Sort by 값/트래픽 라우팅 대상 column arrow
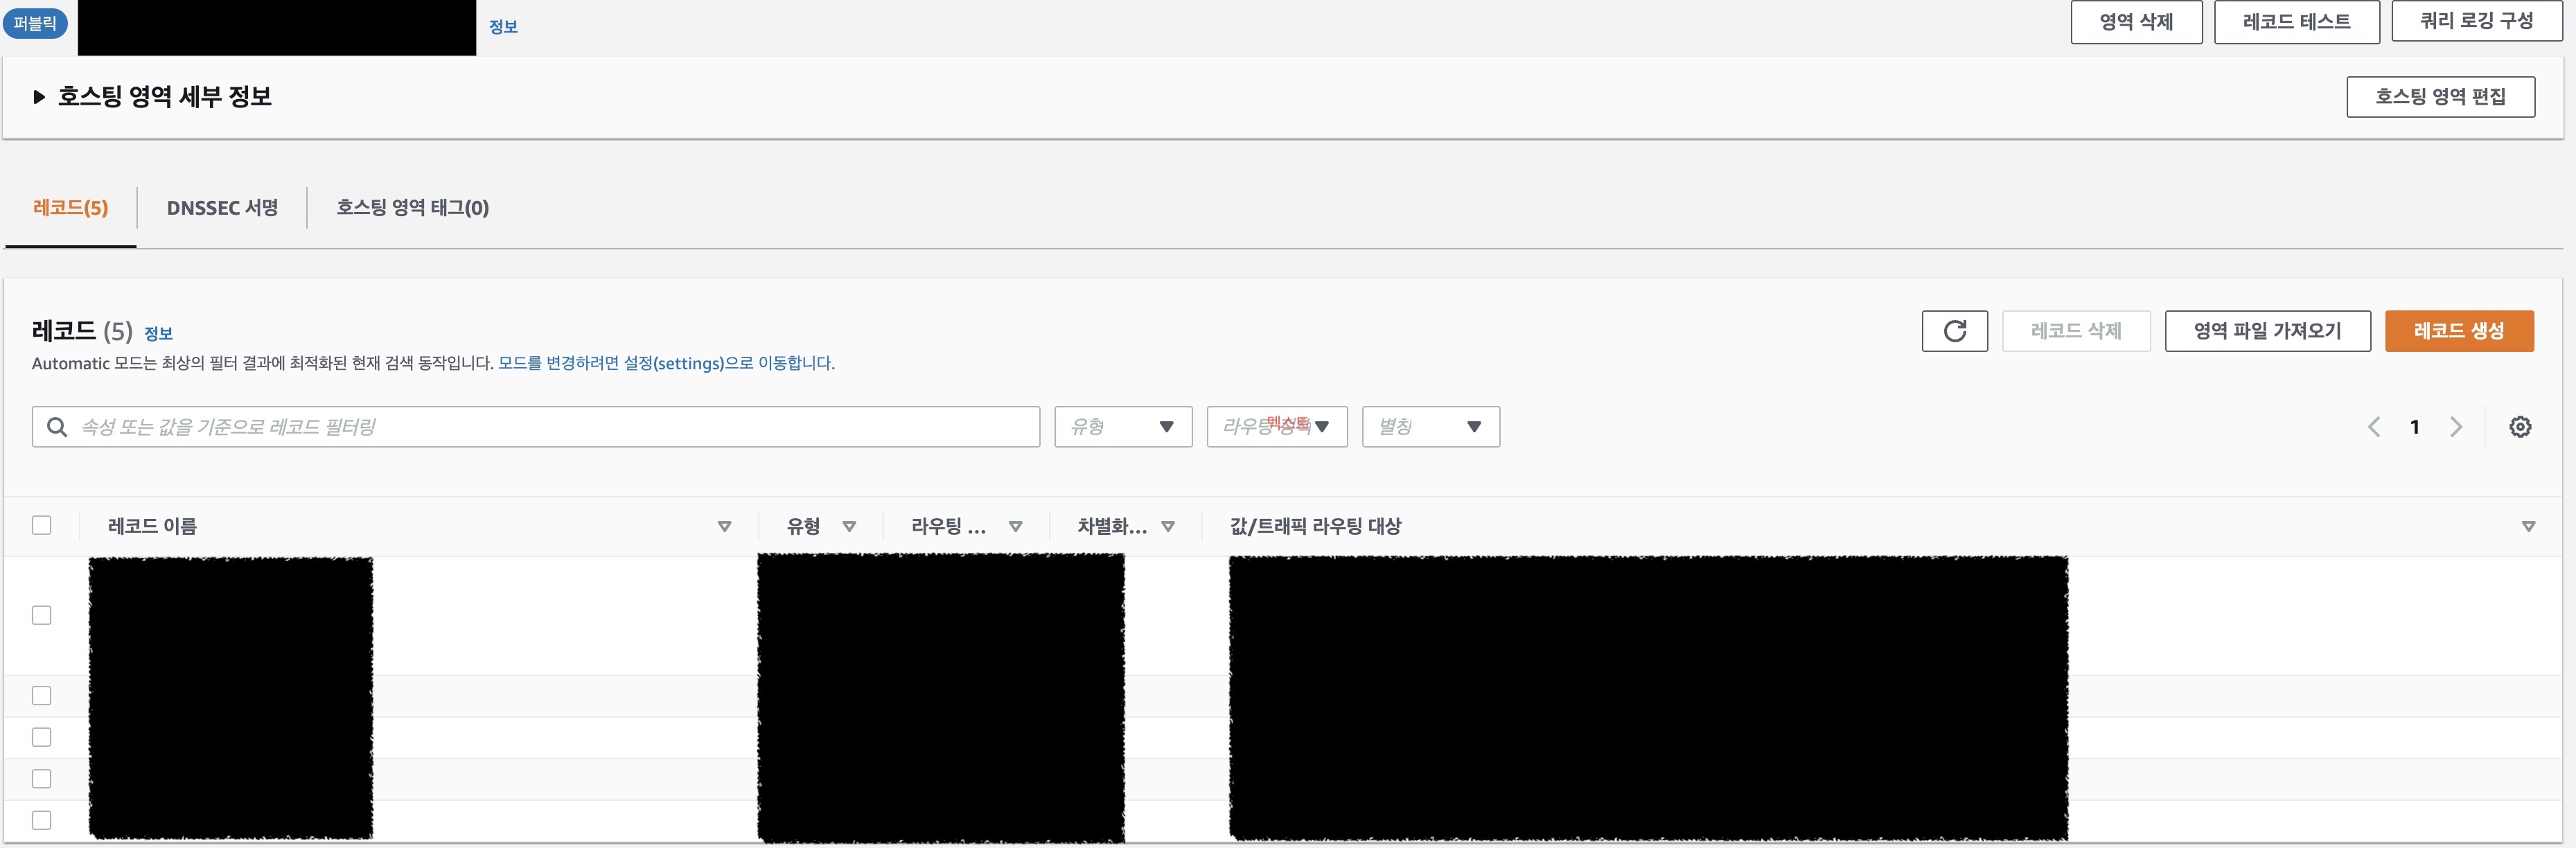Screen dimensions: 2576x848 pos(2528,526)
